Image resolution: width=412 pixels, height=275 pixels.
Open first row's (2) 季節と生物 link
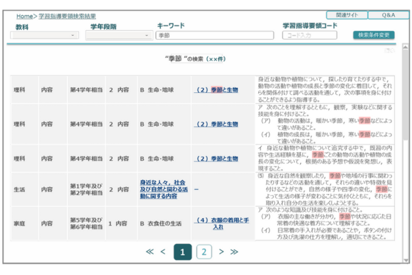tap(216, 90)
